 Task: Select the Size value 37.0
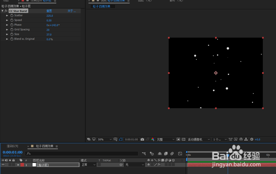(49, 34)
